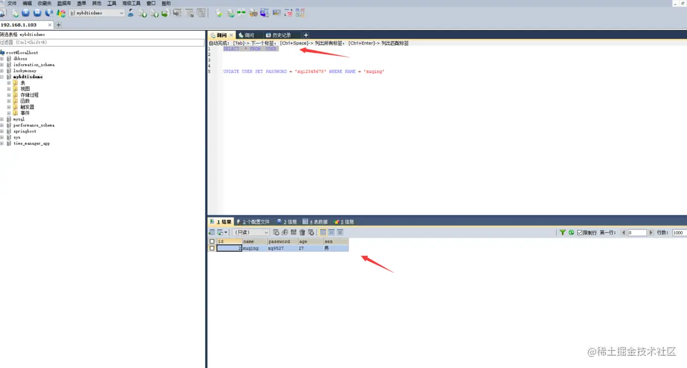Image resolution: width=687 pixels, height=368 pixels.
Task: Click the filter funnel icon in result bar
Action: point(563,233)
